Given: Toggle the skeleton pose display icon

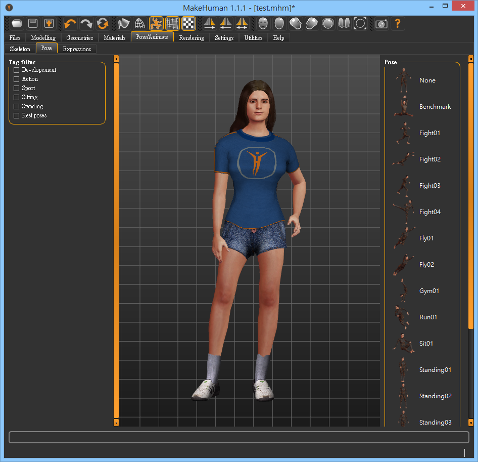Looking at the screenshot, I should pyautogui.click(x=157, y=23).
